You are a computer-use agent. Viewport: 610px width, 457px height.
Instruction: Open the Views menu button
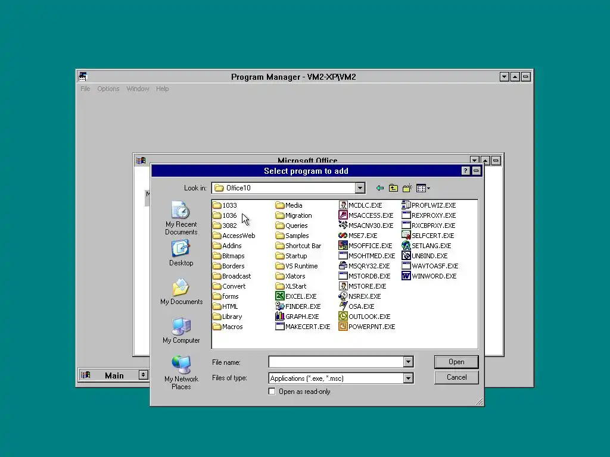(423, 188)
